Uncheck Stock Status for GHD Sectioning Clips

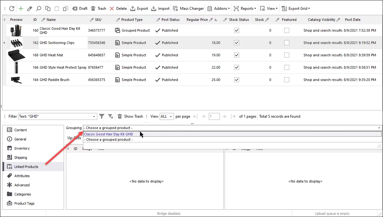click(237, 43)
